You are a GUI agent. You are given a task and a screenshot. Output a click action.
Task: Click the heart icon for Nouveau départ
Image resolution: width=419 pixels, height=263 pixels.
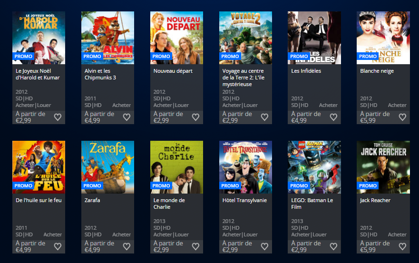pos(195,117)
